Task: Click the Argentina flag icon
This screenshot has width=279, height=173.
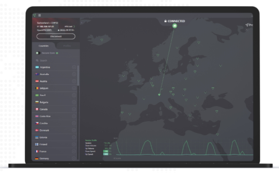Action: 37,67
